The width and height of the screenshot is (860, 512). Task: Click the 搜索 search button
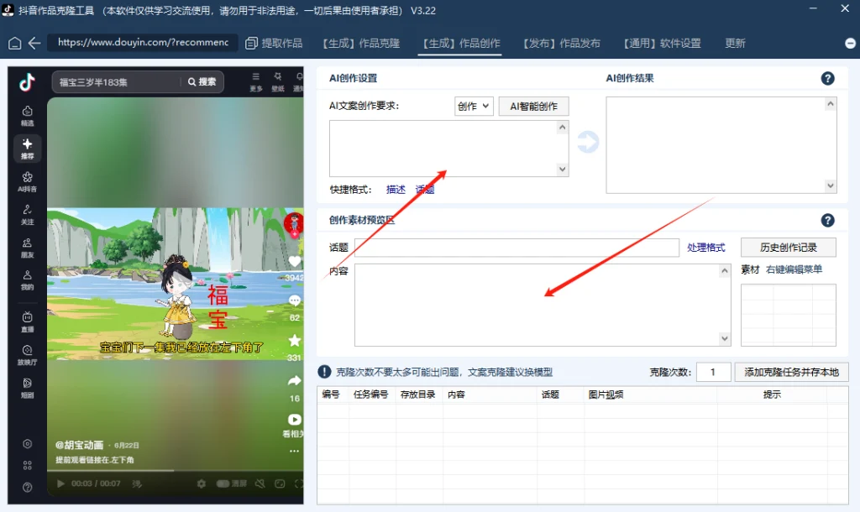click(x=202, y=81)
